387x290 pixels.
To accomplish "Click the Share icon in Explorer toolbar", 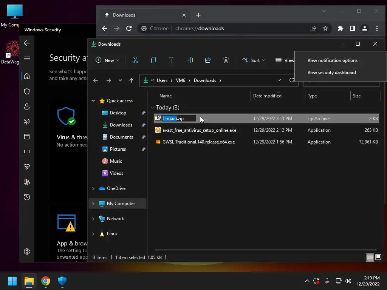I will pos(208,60).
